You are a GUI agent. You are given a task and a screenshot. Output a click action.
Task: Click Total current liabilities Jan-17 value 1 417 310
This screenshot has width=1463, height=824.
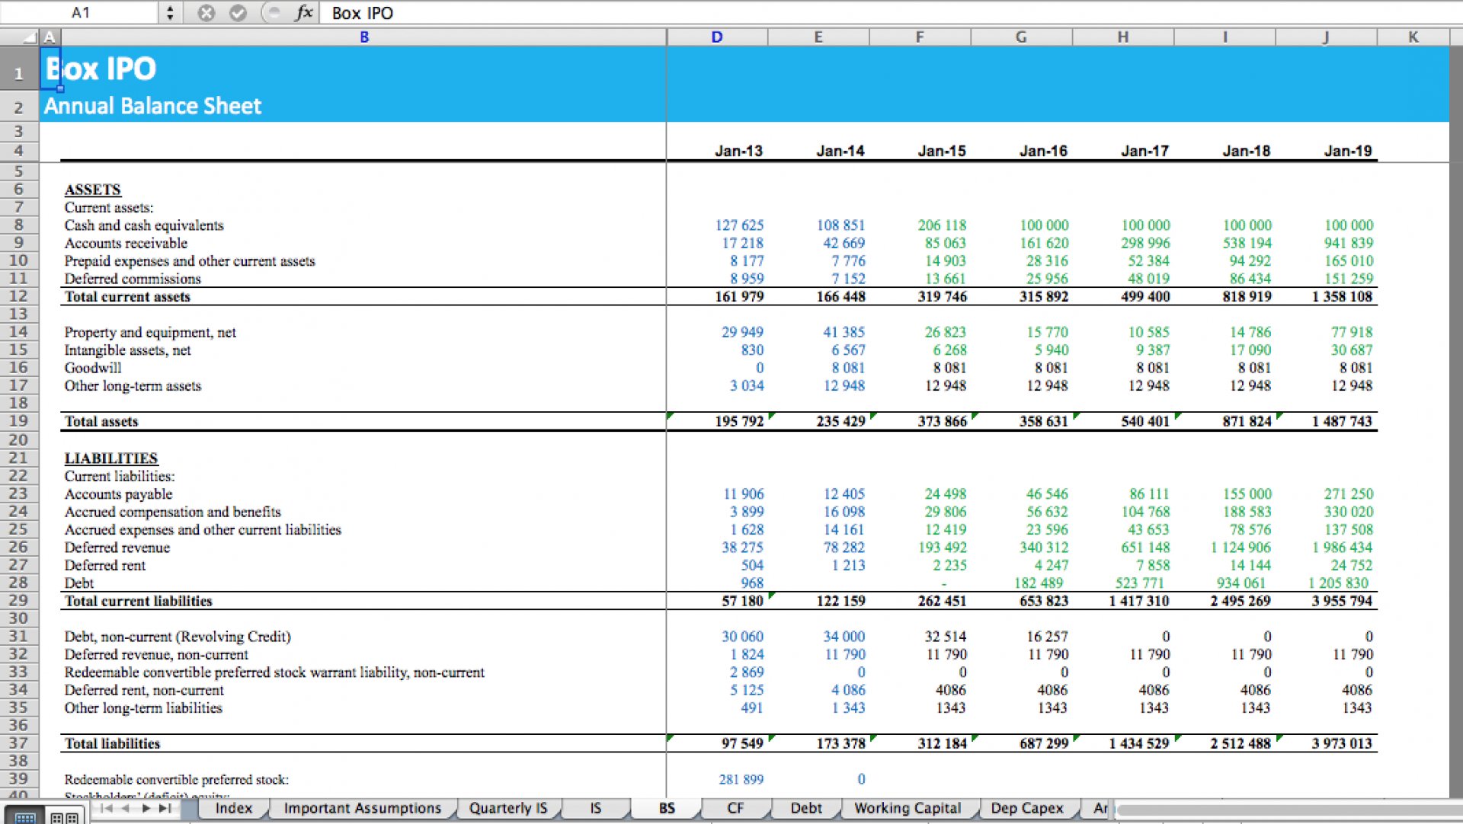click(x=1138, y=601)
